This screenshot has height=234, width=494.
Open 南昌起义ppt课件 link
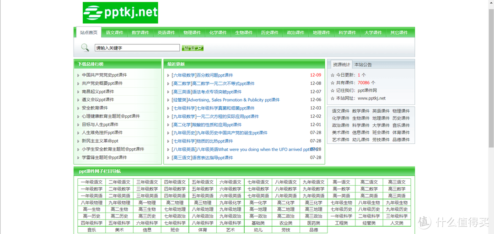98,91
